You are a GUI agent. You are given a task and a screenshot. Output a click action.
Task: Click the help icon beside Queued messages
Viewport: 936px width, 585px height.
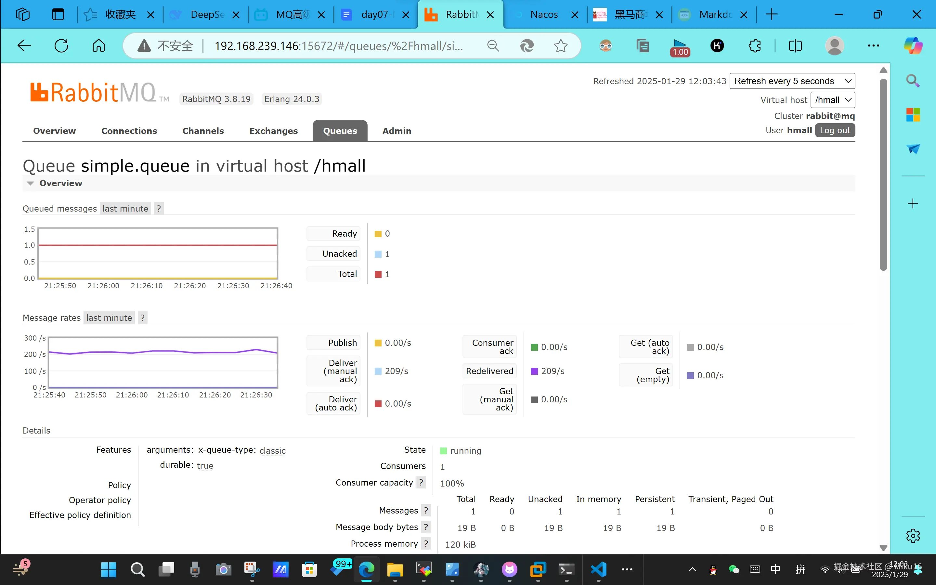159,209
